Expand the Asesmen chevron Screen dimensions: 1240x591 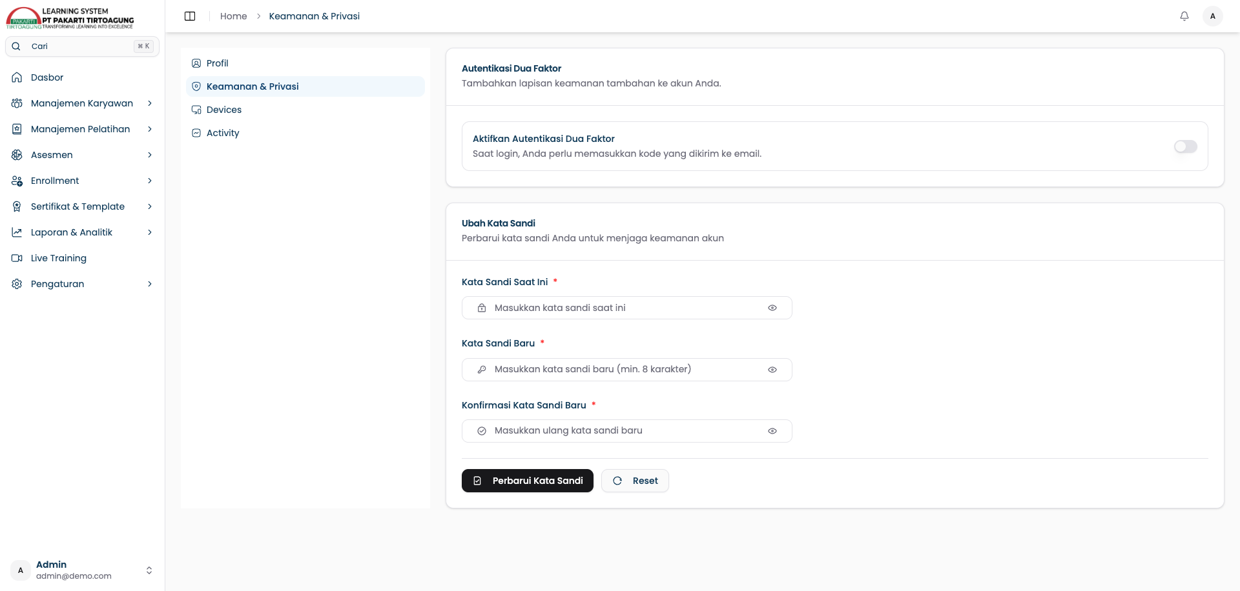[150, 155]
